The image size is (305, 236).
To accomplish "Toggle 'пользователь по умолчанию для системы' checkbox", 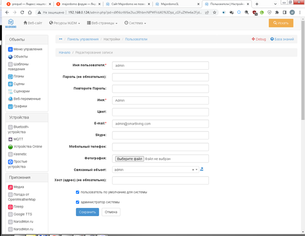I will (77, 192).
